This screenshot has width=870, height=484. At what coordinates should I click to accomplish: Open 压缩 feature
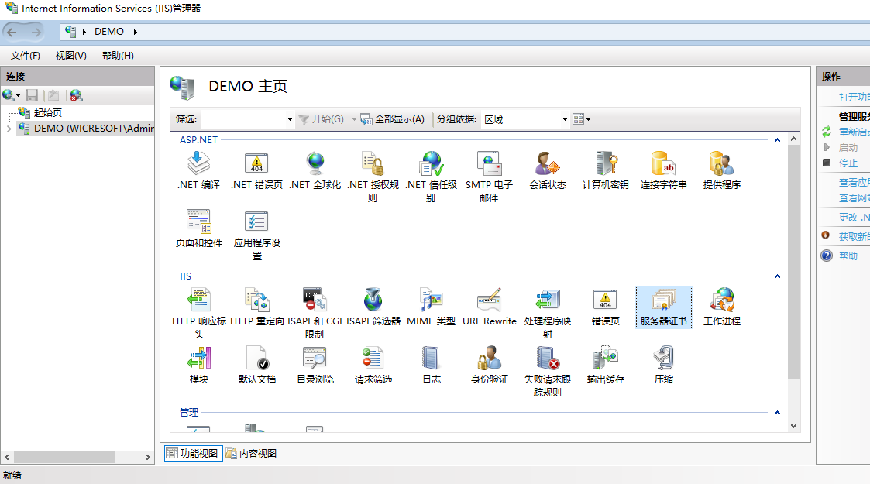(x=664, y=365)
